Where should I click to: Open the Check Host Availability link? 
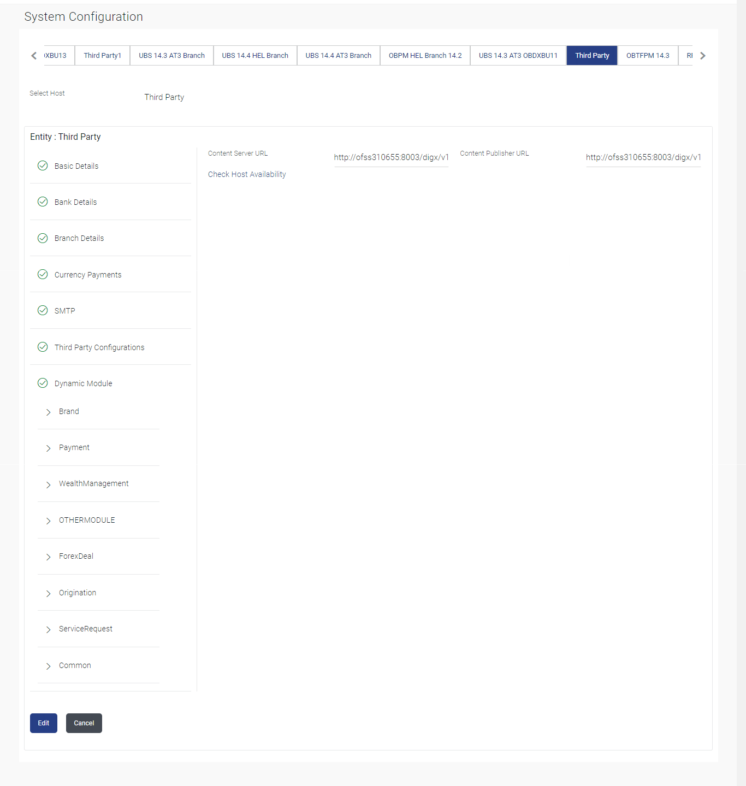pos(246,174)
